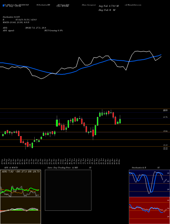Click the 21.76 price axis label

(x=165, y=117)
